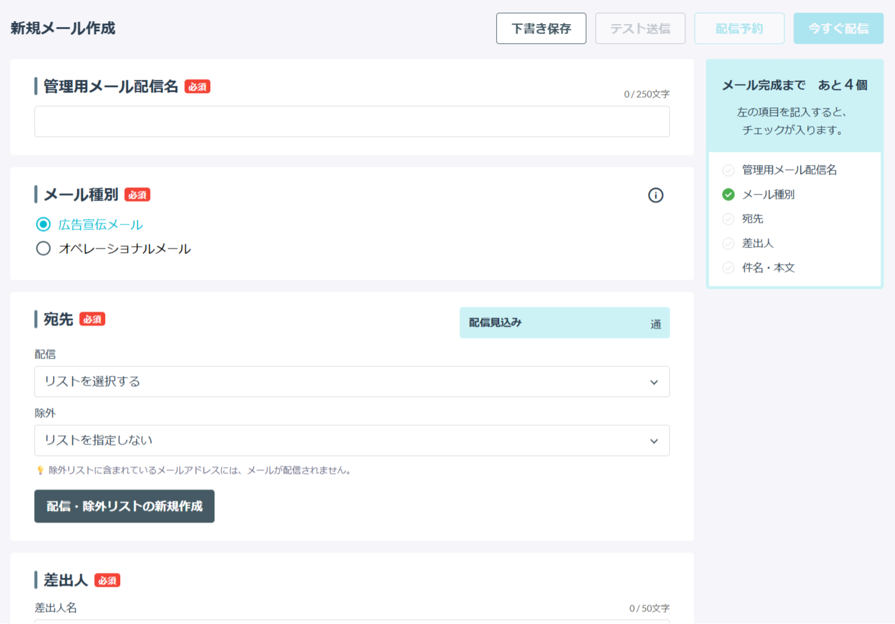The height and width of the screenshot is (624, 895).
Task: Click the 必須 badge next to 管理用メール配信名
Action: coord(198,87)
